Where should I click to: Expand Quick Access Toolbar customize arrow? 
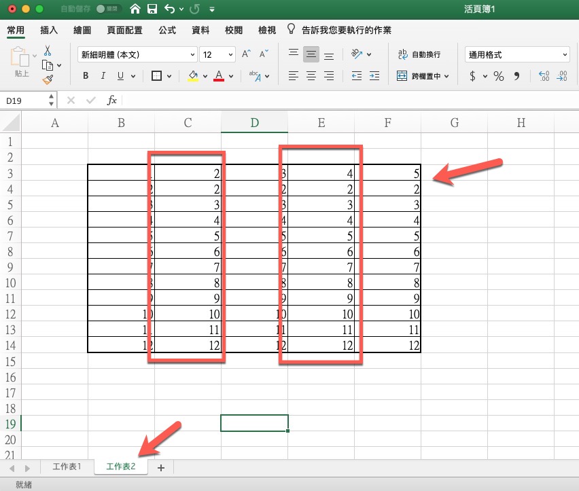coord(212,10)
